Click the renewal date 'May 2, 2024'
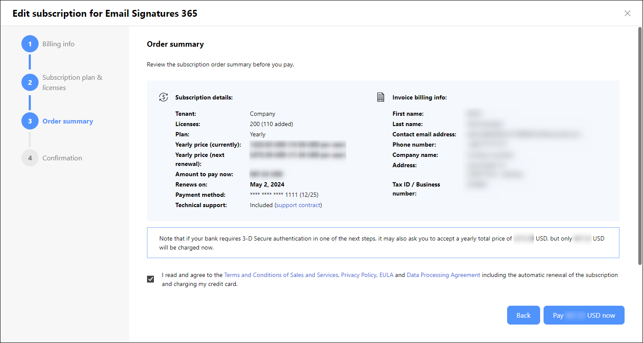Viewport: 643px width, 343px height. [267, 184]
